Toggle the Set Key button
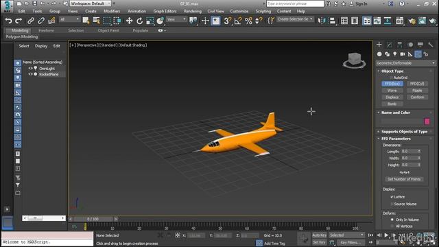This screenshot has height=247, width=439. [319, 242]
